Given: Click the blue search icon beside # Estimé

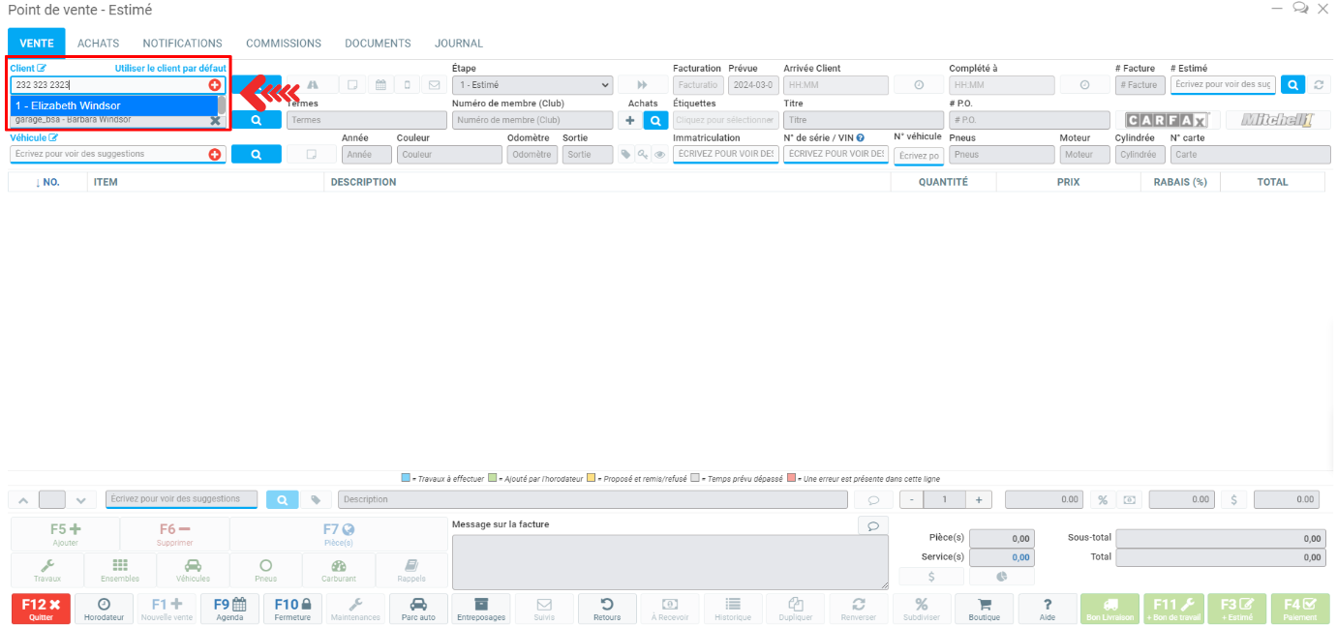Looking at the screenshot, I should 1292,85.
